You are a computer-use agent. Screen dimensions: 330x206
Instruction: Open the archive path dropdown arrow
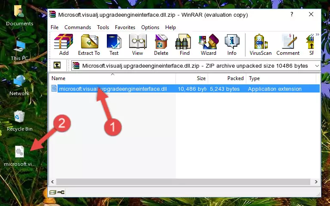[x=317, y=66]
